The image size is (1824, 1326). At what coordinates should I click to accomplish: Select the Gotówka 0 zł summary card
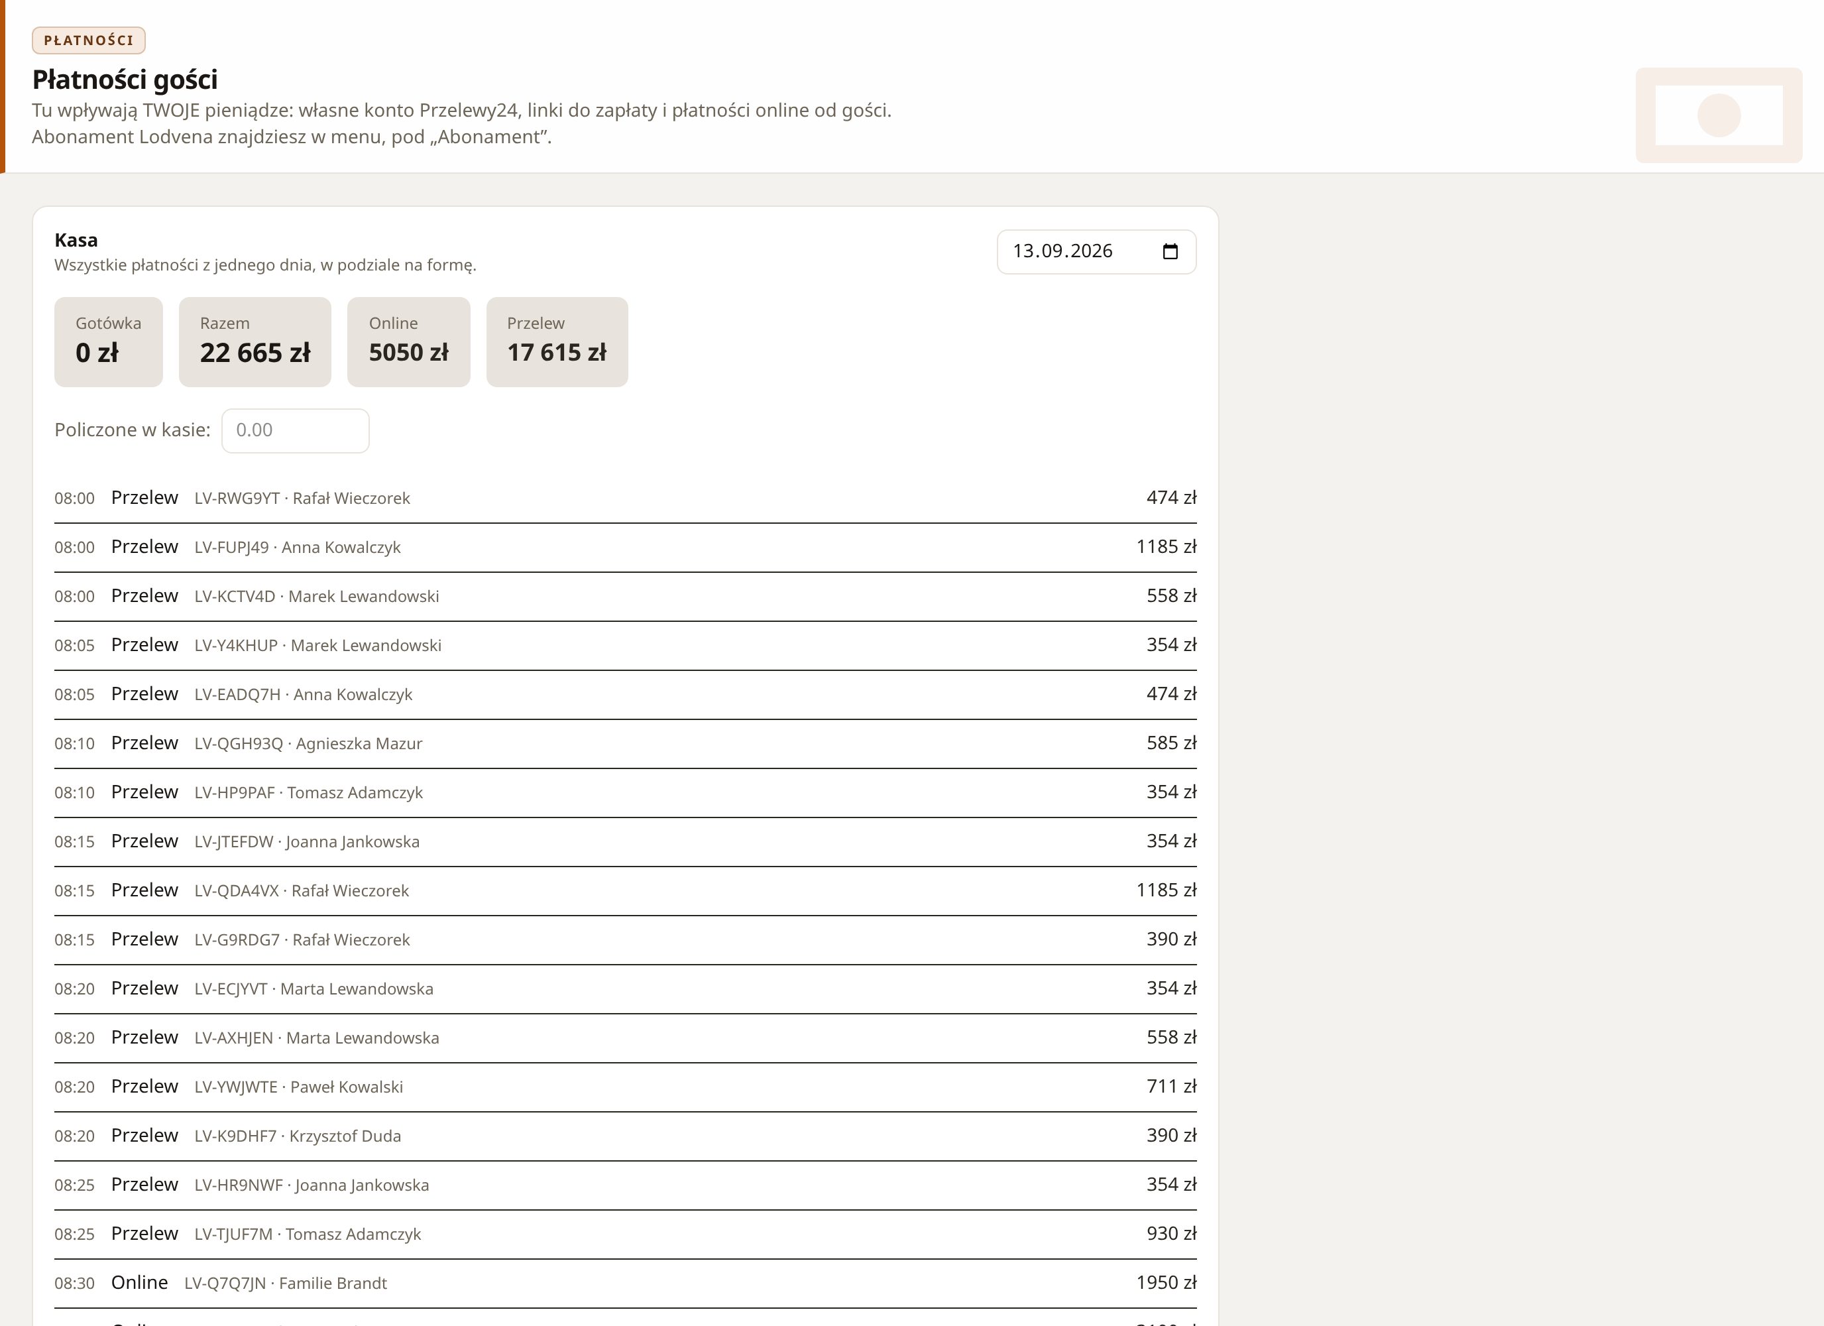[x=109, y=342]
